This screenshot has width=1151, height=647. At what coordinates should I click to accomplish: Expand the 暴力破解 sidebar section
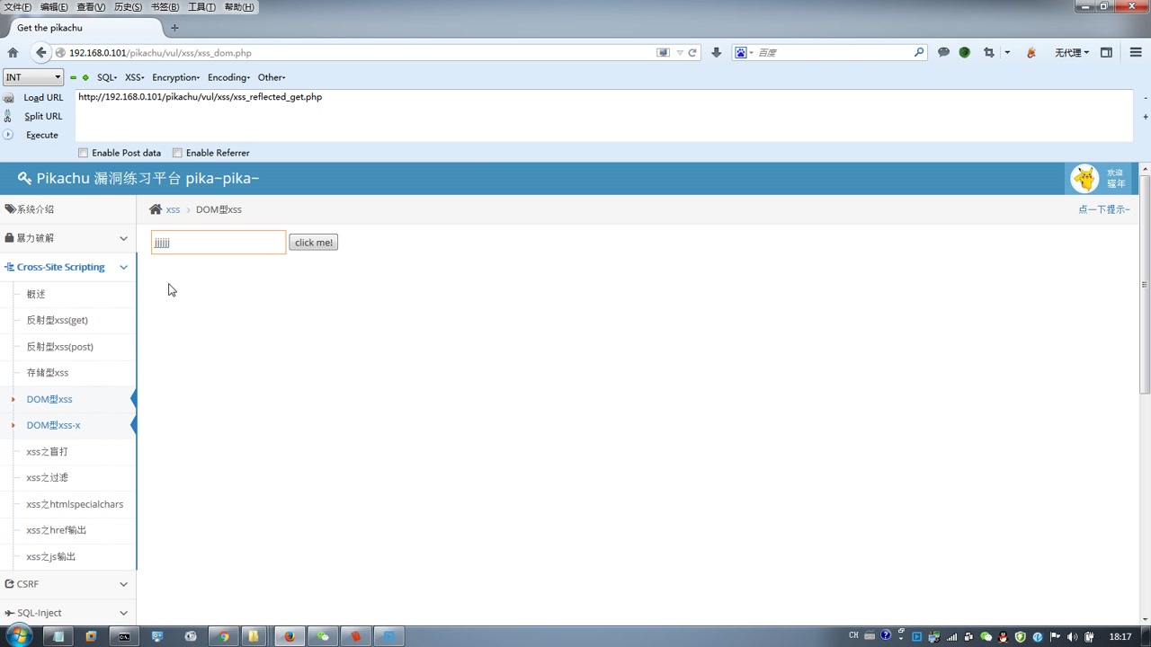tap(68, 238)
